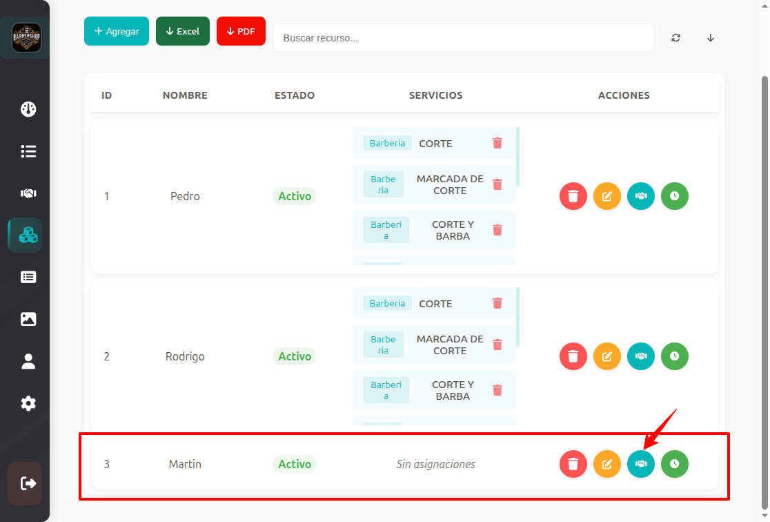Select the cubes resources icon in sidebar
The height and width of the screenshot is (522, 770).
pyautogui.click(x=28, y=235)
